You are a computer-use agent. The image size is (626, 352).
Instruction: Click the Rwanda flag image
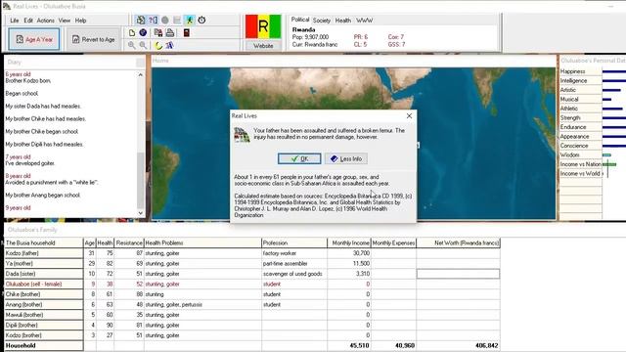click(x=263, y=26)
